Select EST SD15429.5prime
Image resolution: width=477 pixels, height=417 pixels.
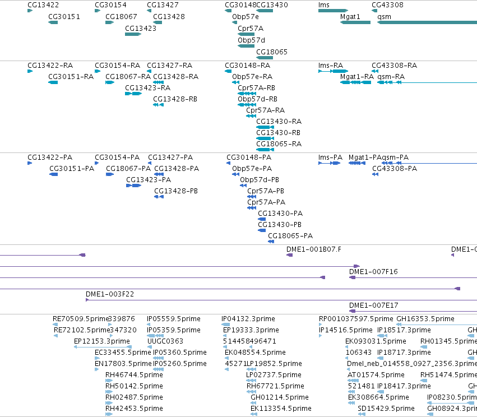[386, 409]
